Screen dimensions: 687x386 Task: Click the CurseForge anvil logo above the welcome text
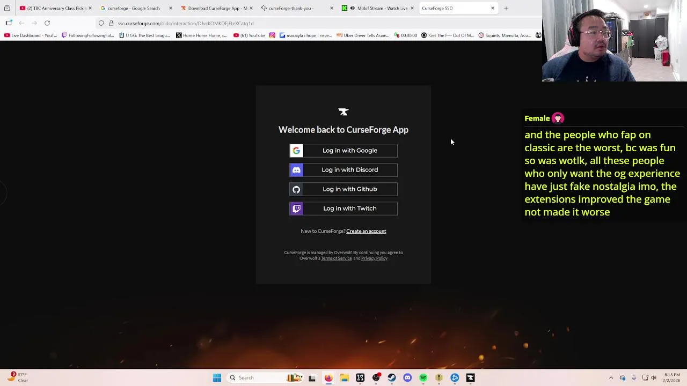click(x=343, y=112)
